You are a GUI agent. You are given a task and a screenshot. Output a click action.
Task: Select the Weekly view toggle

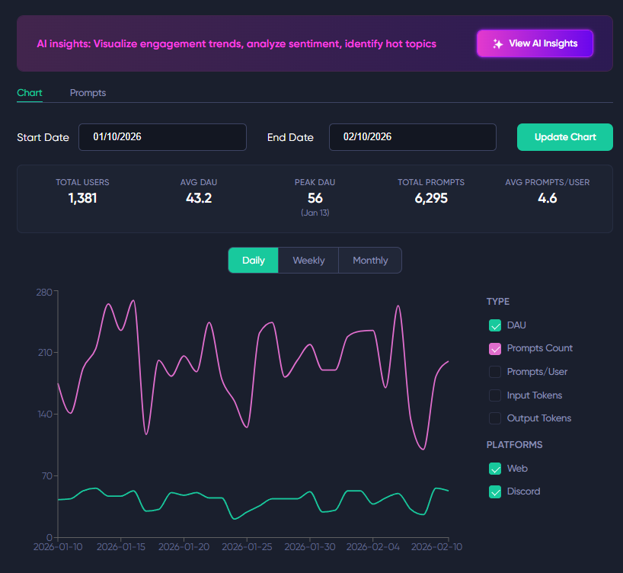[x=308, y=260]
